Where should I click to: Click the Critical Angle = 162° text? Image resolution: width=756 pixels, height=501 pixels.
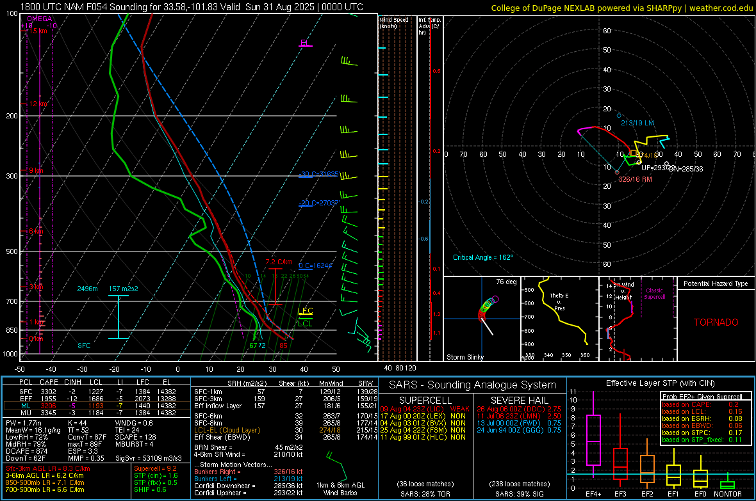coord(483,257)
